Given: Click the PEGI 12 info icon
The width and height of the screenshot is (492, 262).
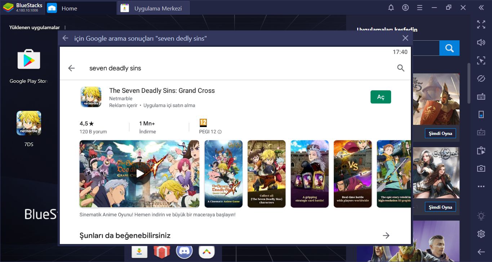Looking at the screenshot, I should [220, 132].
